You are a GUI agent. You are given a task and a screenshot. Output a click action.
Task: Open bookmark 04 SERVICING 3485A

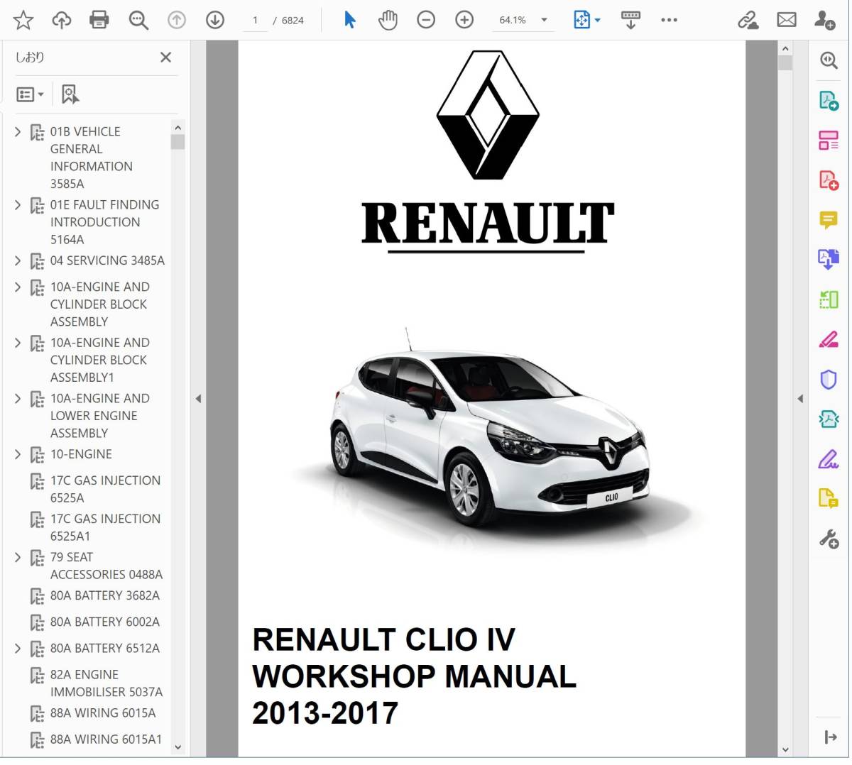click(107, 260)
